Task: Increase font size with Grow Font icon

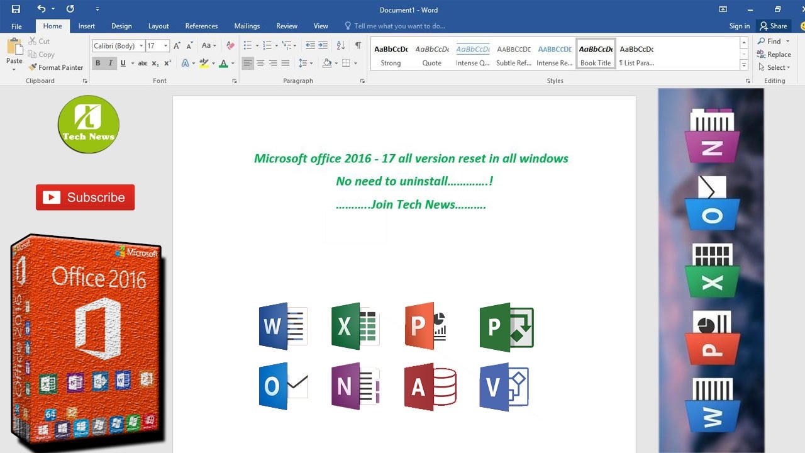Action: (177, 46)
